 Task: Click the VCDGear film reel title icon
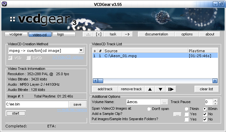pos(4,4)
